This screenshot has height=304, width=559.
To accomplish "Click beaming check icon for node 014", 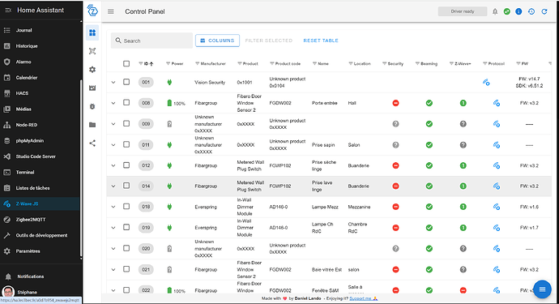I will 429,186.
